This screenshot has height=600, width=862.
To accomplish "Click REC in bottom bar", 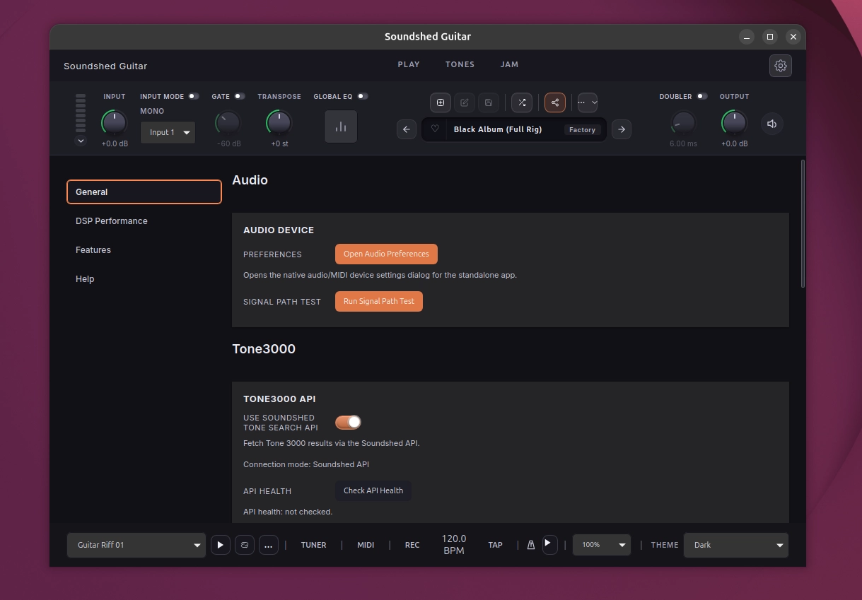I will click(412, 545).
